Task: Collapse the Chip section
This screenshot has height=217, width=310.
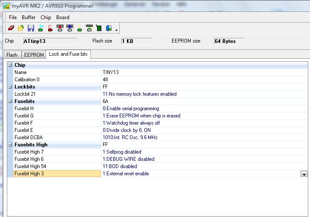Action: point(10,65)
